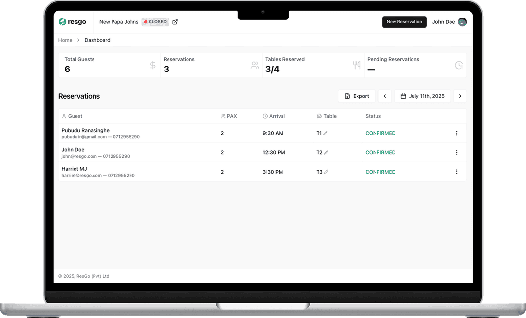Click arrival time 12:30 PM
This screenshot has width=526, height=318.
point(274,152)
